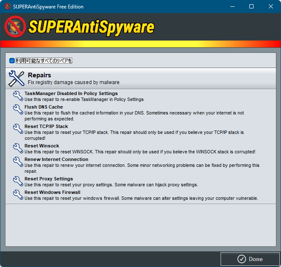Click the wrench icon beside Flush DNS Cache
This screenshot has width=281, height=267.
pos(18,109)
